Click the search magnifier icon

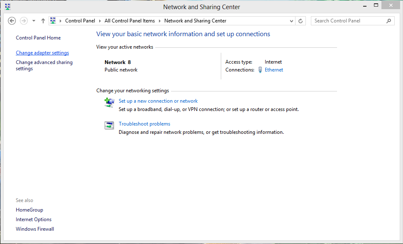click(389, 21)
